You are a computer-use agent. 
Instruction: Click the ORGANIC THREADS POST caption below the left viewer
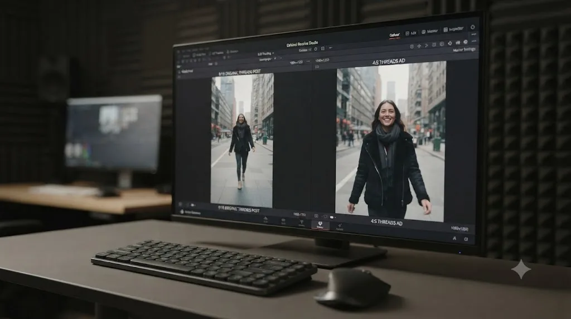pyautogui.click(x=239, y=210)
